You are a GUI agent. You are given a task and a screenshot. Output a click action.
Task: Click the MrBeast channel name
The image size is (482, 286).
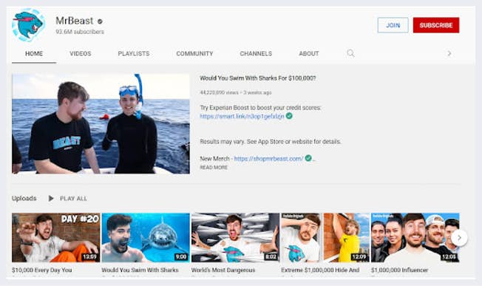[x=75, y=21]
